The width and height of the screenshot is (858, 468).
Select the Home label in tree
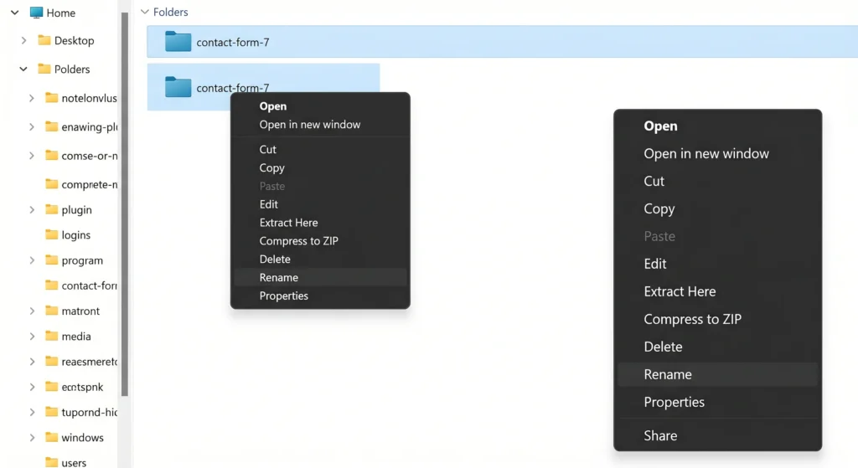pyautogui.click(x=60, y=13)
